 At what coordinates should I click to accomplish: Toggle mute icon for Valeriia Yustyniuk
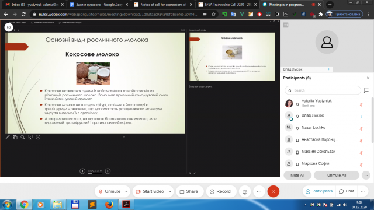[361, 105]
